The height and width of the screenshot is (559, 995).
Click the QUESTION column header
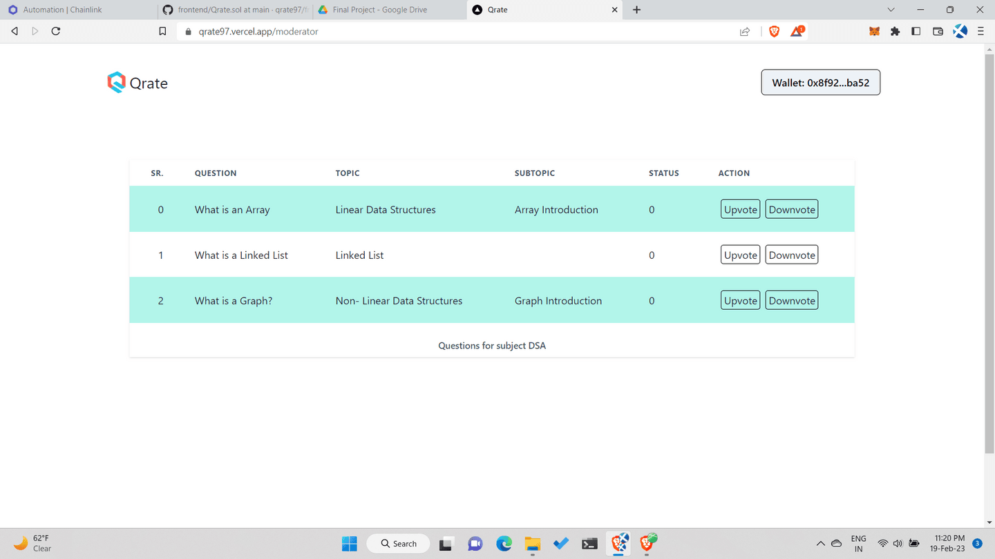[x=216, y=173]
